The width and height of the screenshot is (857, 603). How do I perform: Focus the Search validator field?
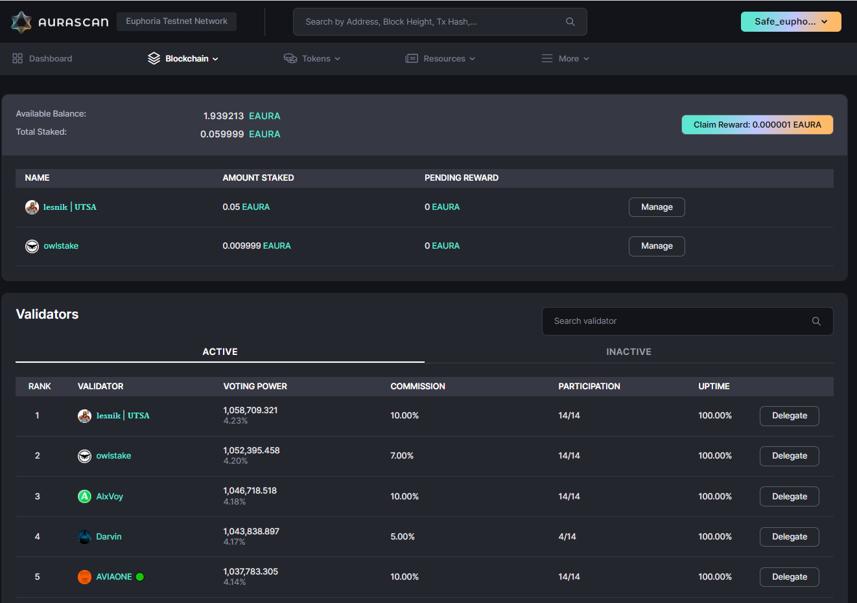(x=687, y=321)
